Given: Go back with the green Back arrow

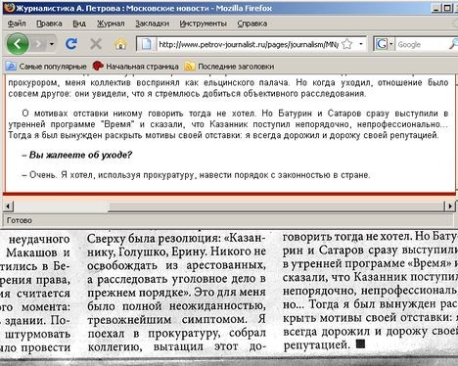Looking at the screenshot, I should click(x=18, y=43).
